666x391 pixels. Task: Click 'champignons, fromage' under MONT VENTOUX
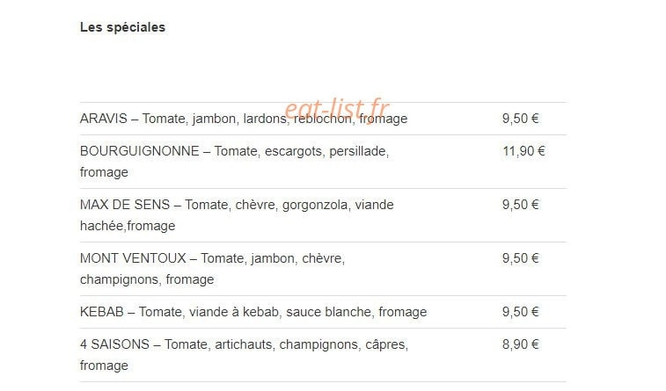147,280
